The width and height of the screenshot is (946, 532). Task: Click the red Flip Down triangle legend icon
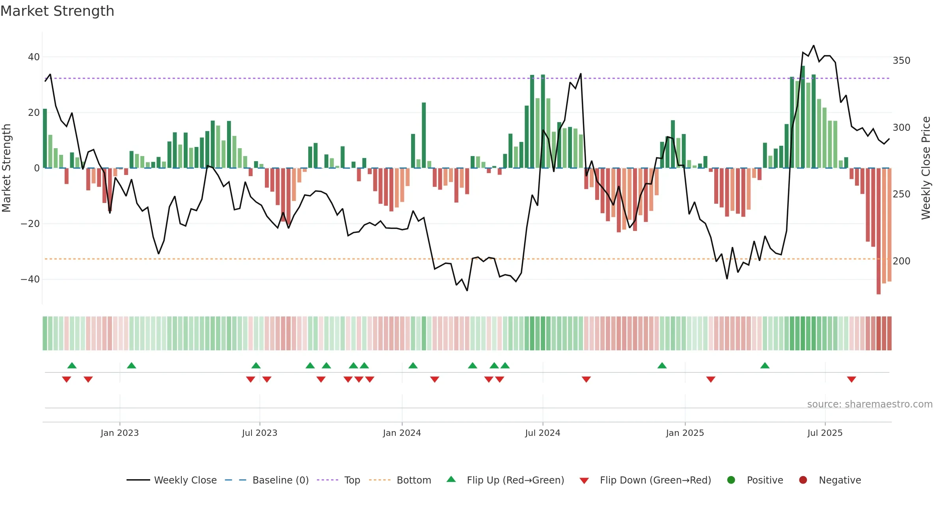coord(585,481)
